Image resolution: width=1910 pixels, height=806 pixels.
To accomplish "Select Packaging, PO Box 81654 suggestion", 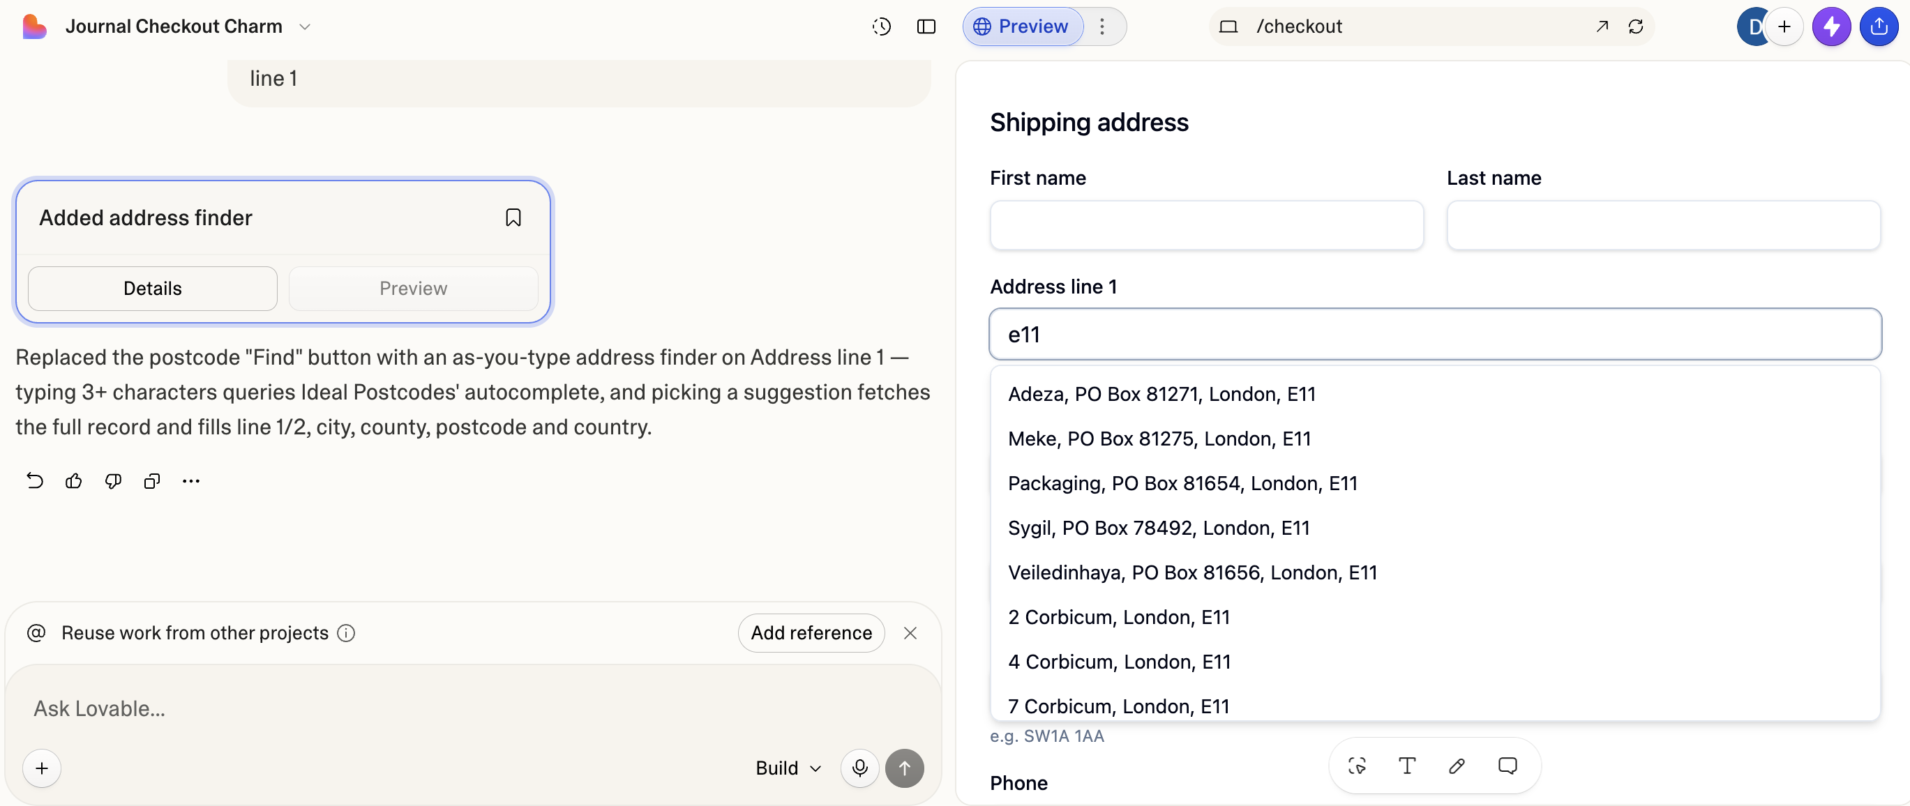I will [1435, 483].
